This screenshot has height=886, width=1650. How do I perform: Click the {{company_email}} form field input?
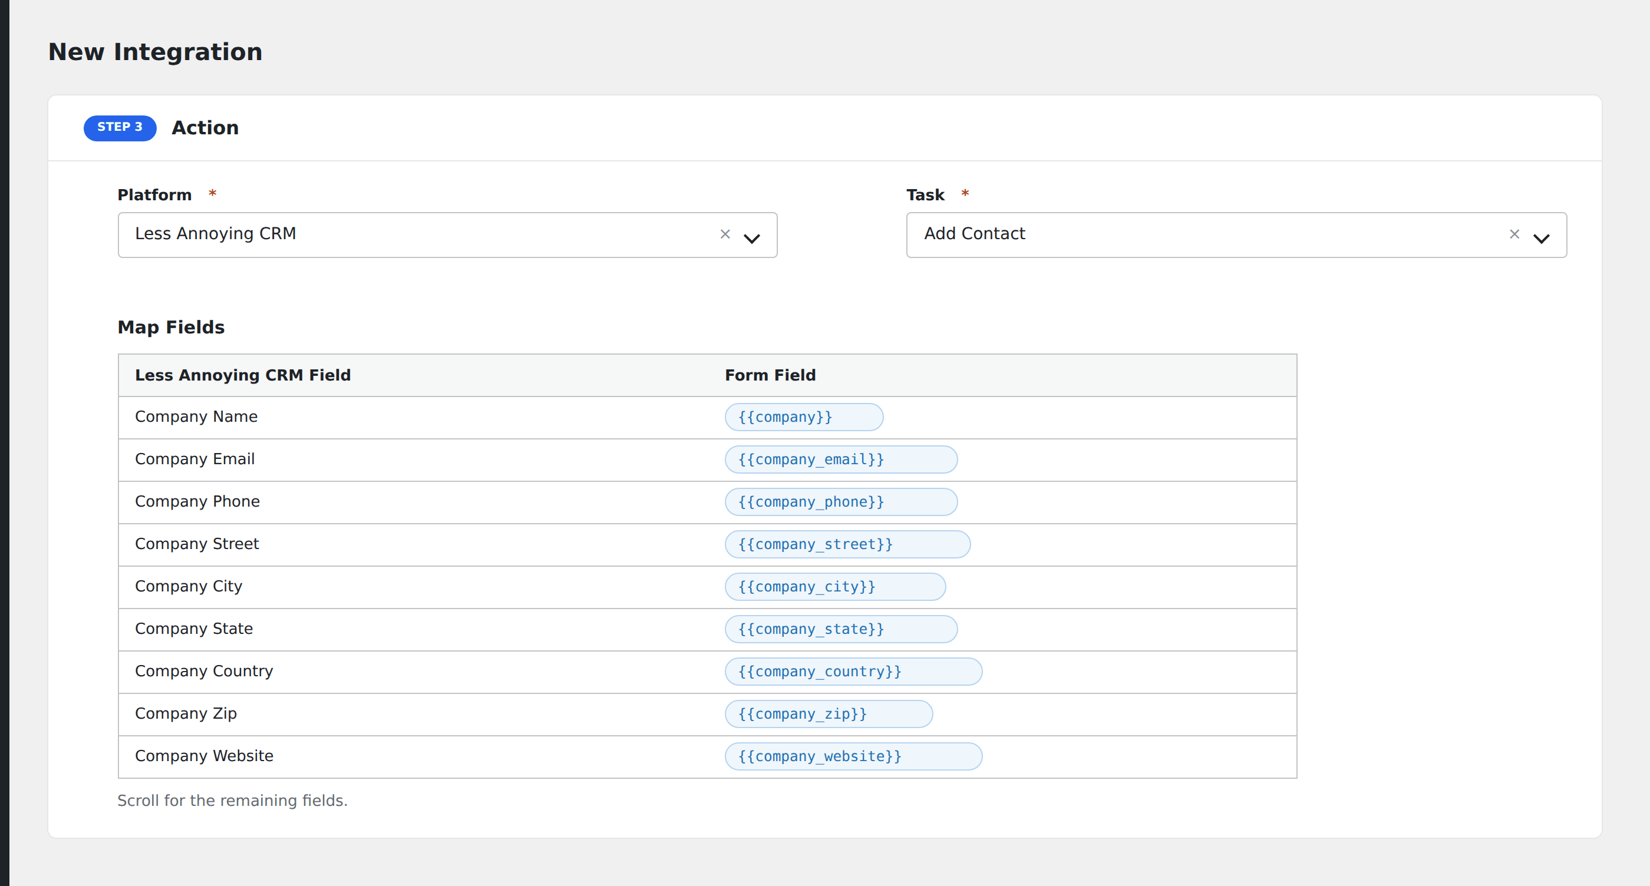pos(841,459)
